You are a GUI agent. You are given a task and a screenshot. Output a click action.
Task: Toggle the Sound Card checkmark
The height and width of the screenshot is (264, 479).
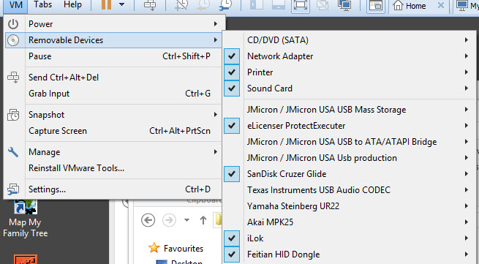[232, 88]
